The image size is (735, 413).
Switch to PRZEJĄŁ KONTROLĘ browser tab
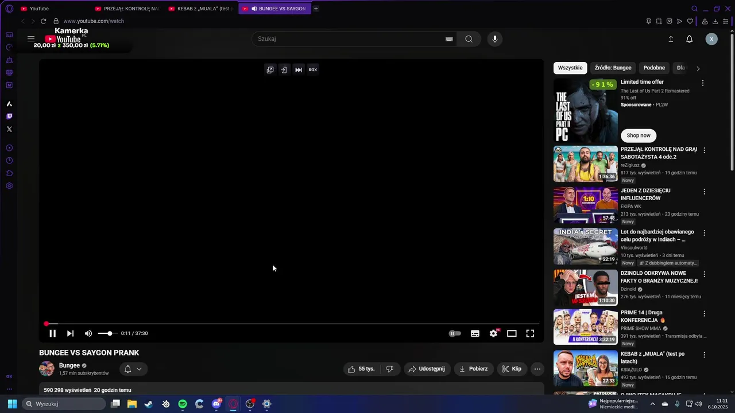point(127,9)
